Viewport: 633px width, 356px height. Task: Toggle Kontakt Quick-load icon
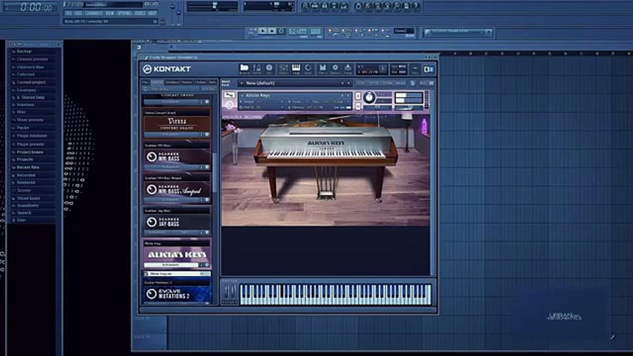click(309, 68)
